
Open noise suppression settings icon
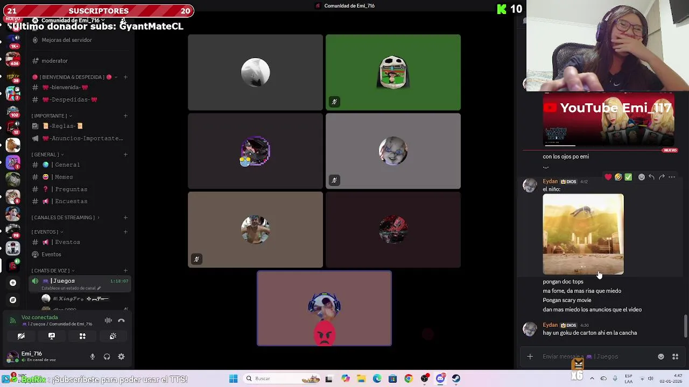108,320
